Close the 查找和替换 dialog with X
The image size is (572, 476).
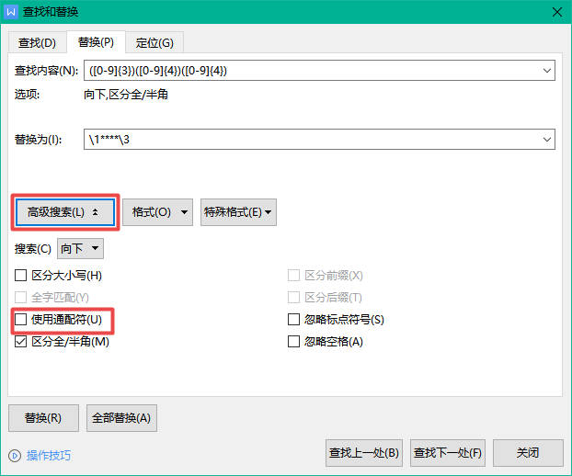click(x=556, y=12)
